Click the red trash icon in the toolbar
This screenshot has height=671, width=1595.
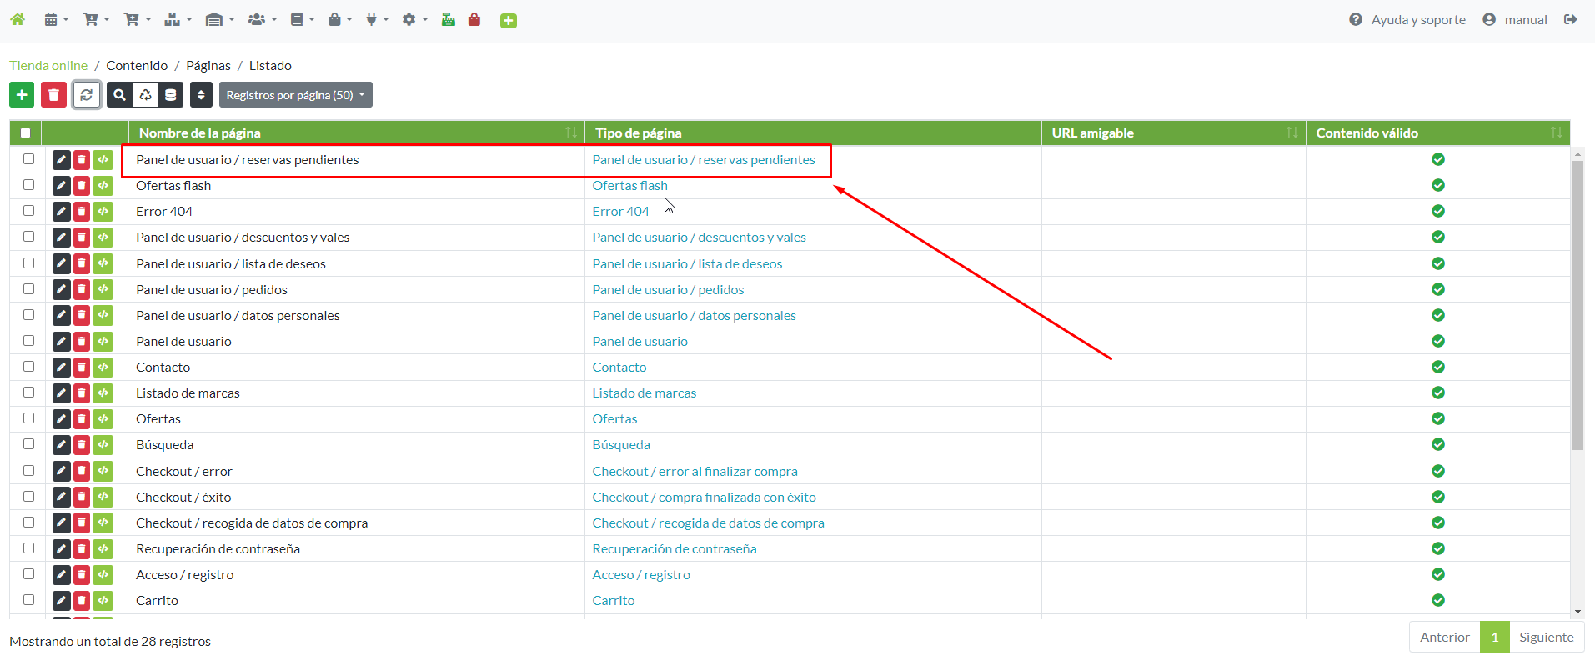53,95
